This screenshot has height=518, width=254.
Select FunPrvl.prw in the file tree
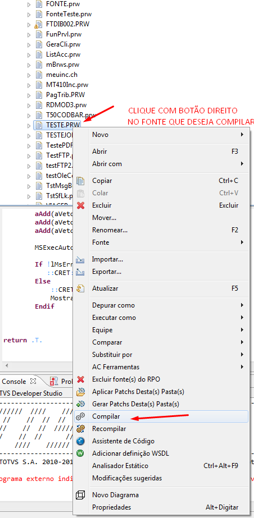coord(64,34)
